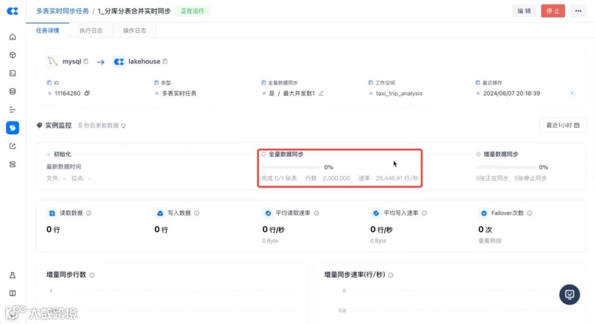Screen dimensions: 595x324
Task: Click the 完成 0/1 张表 text
Action: [279, 178]
